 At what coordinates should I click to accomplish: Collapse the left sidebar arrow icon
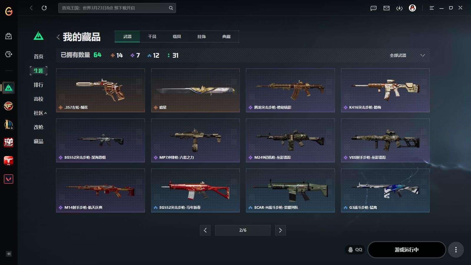pyautogui.click(x=9, y=254)
